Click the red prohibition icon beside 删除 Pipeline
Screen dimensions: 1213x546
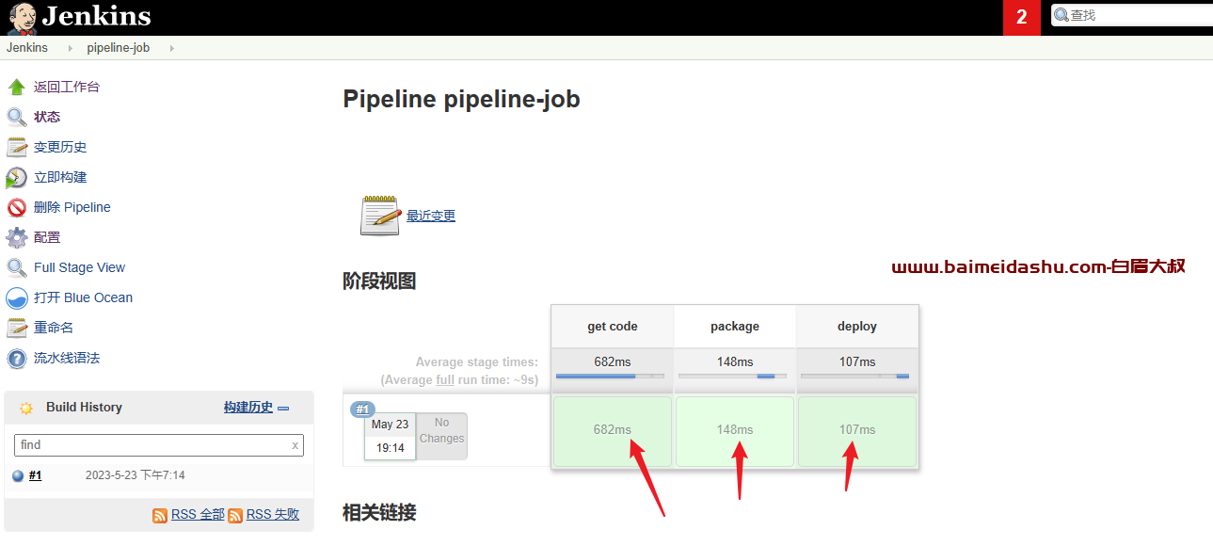pyautogui.click(x=17, y=207)
